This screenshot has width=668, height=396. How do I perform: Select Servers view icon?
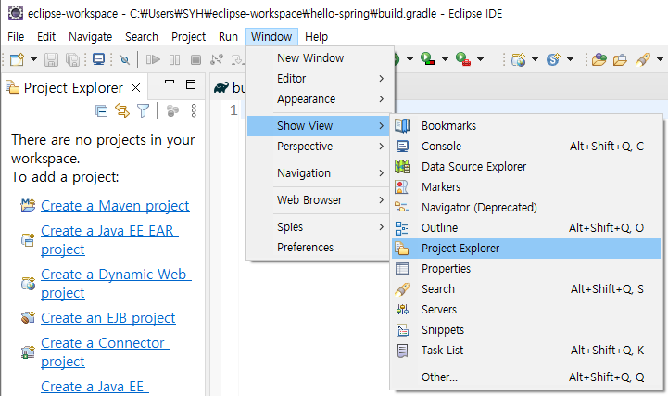[402, 310]
